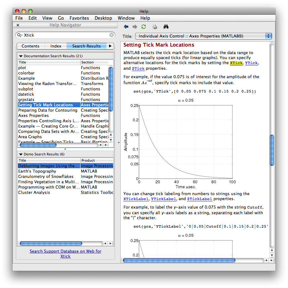Open Properties Controlling Axis result
288x288 pixels.
[63, 121]
